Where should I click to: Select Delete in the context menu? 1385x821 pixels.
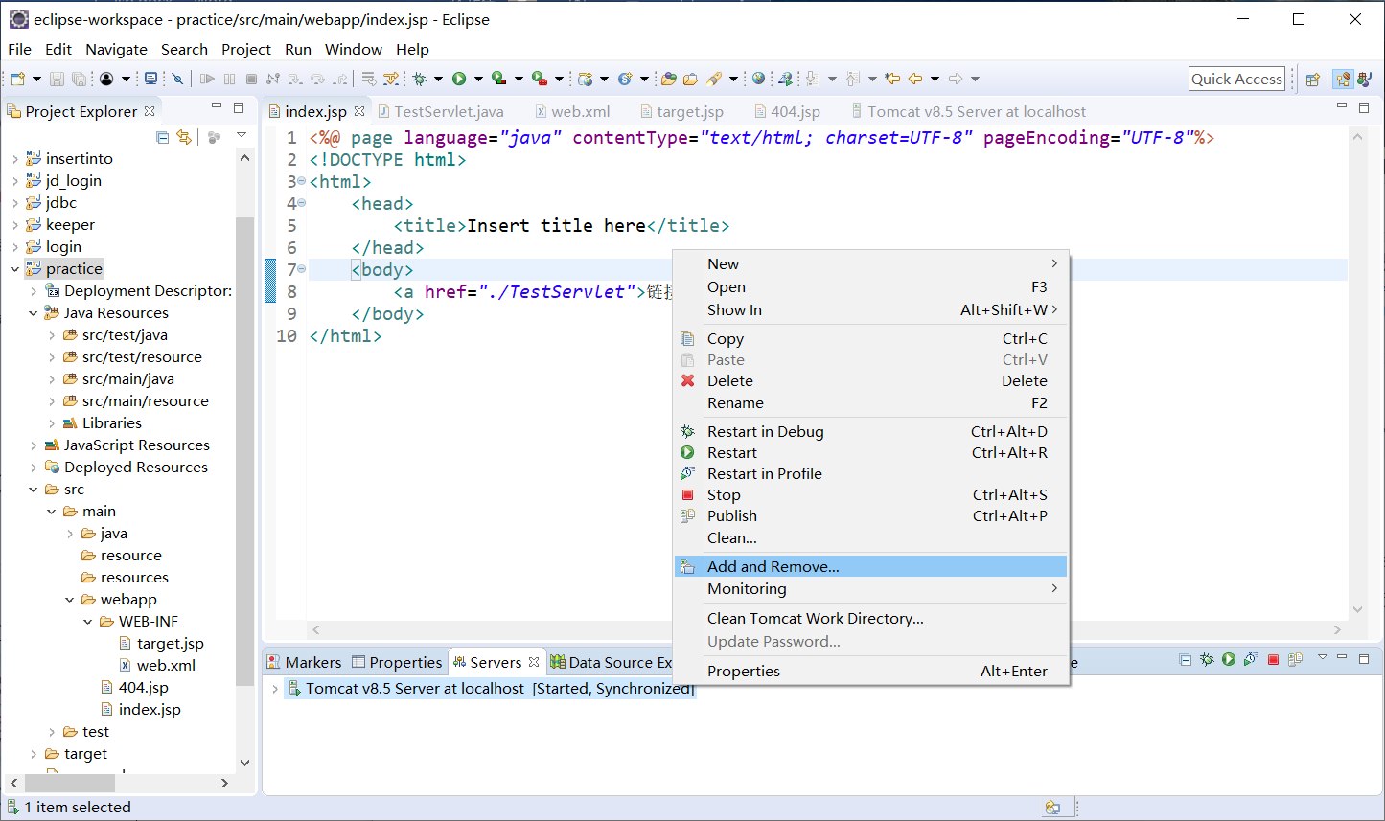870,380
